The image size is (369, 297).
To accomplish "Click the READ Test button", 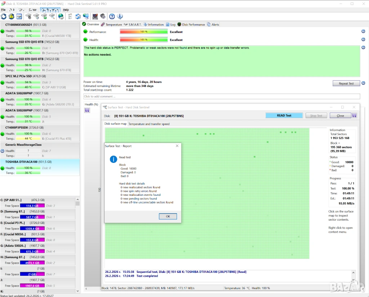I will point(284,116).
